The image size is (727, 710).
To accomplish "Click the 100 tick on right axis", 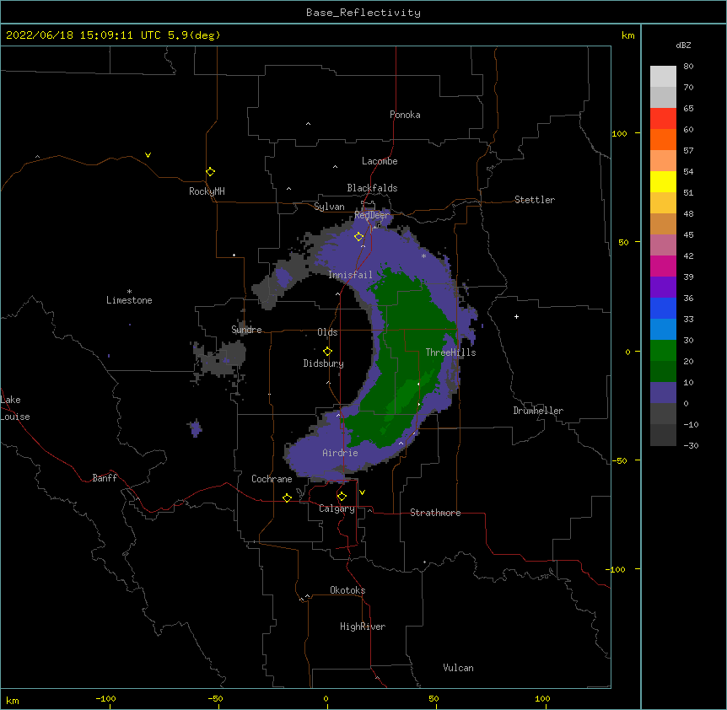I will click(x=619, y=133).
